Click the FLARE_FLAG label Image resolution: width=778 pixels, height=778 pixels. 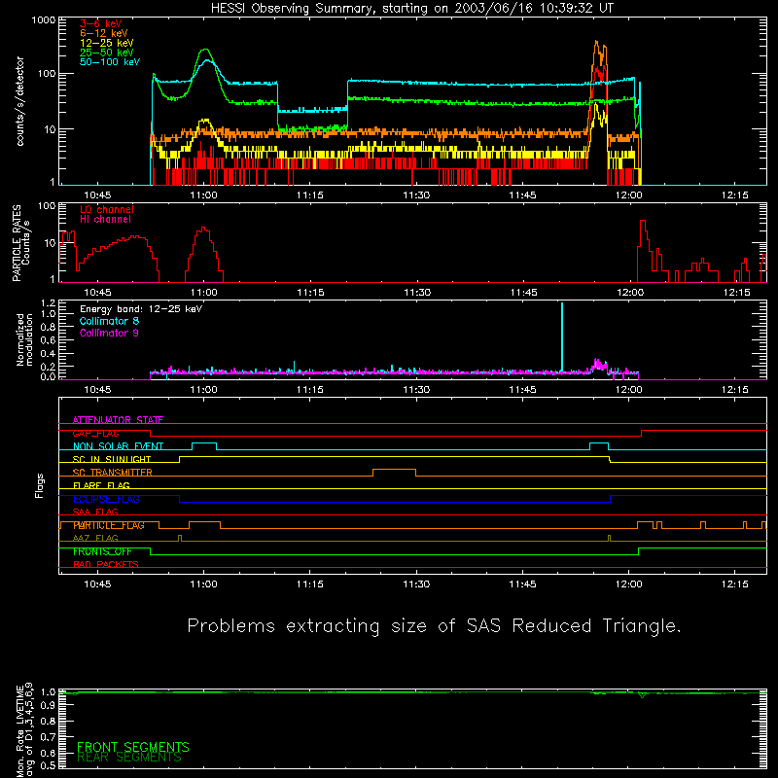tap(101, 485)
